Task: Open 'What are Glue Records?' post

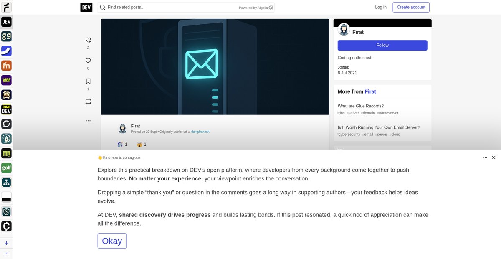Action: point(361,106)
